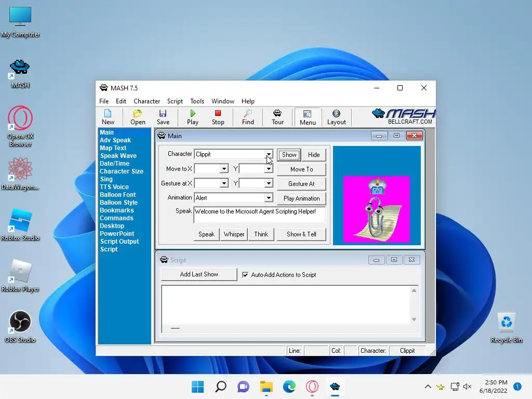Click in the Speak text field
This screenshot has width=532, height=399.
(259, 215)
